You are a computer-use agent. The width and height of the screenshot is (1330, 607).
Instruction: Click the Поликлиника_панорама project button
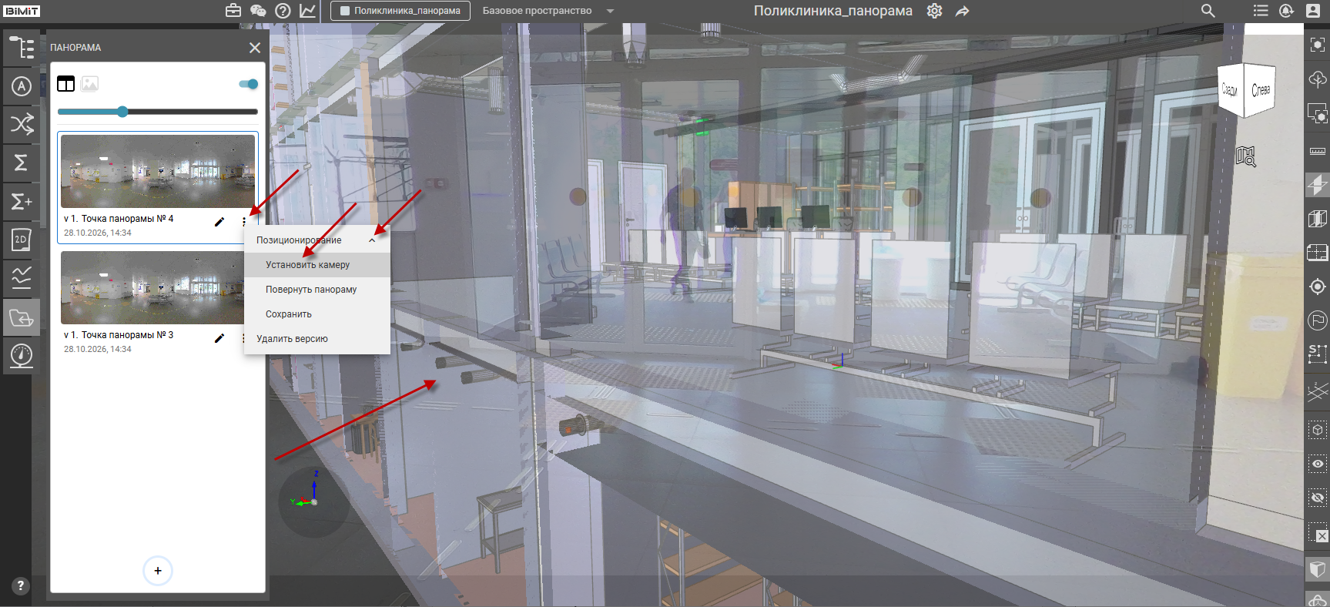[x=400, y=11]
